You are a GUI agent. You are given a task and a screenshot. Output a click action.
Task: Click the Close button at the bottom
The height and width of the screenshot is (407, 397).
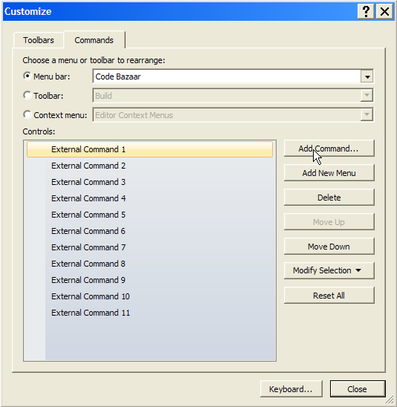coord(358,389)
